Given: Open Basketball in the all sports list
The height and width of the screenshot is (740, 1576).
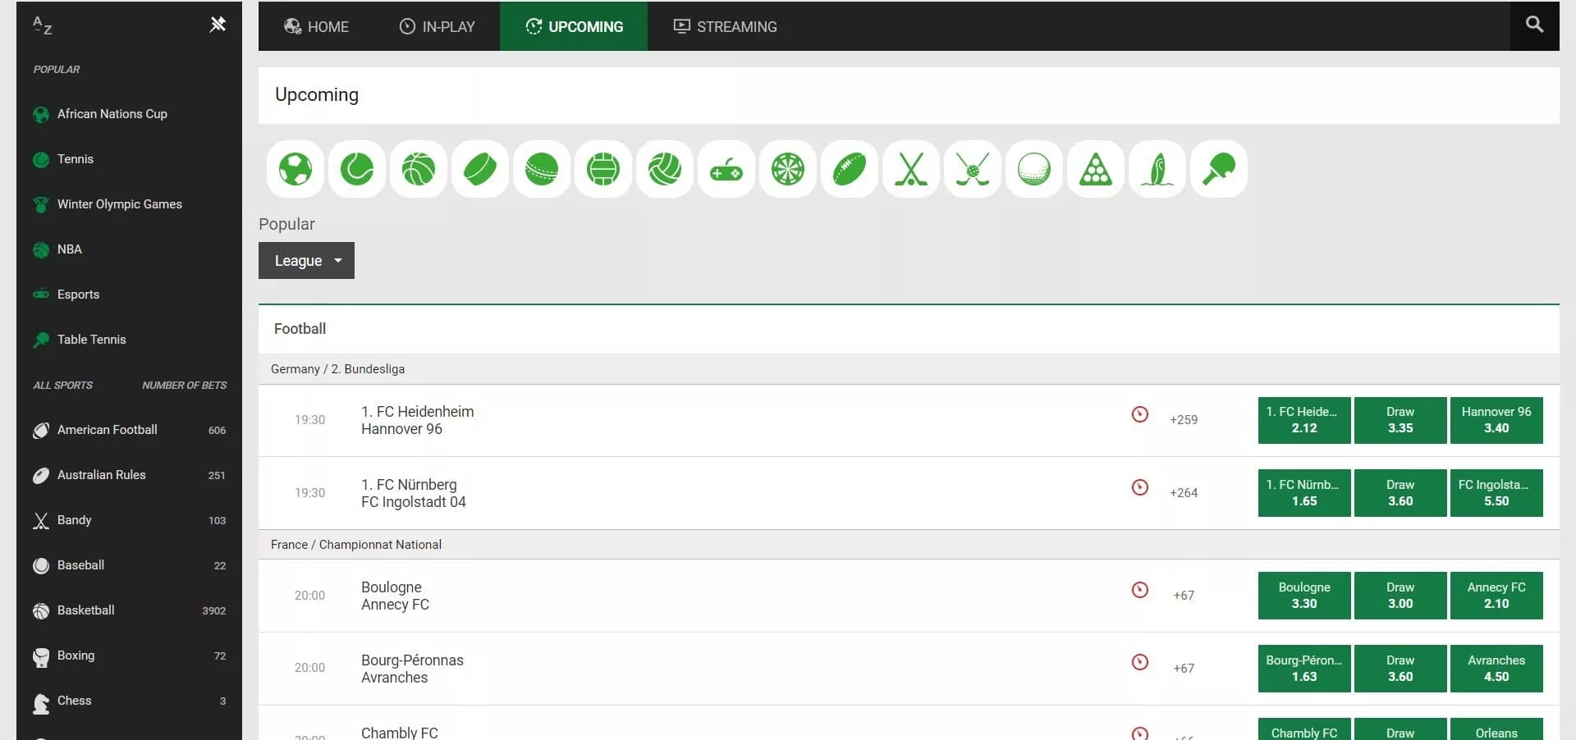Looking at the screenshot, I should point(86,610).
